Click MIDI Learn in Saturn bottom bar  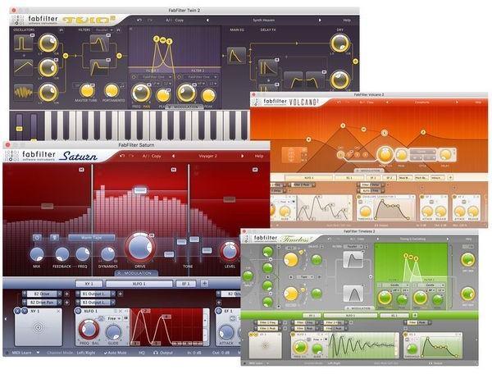(x=21, y=353)
